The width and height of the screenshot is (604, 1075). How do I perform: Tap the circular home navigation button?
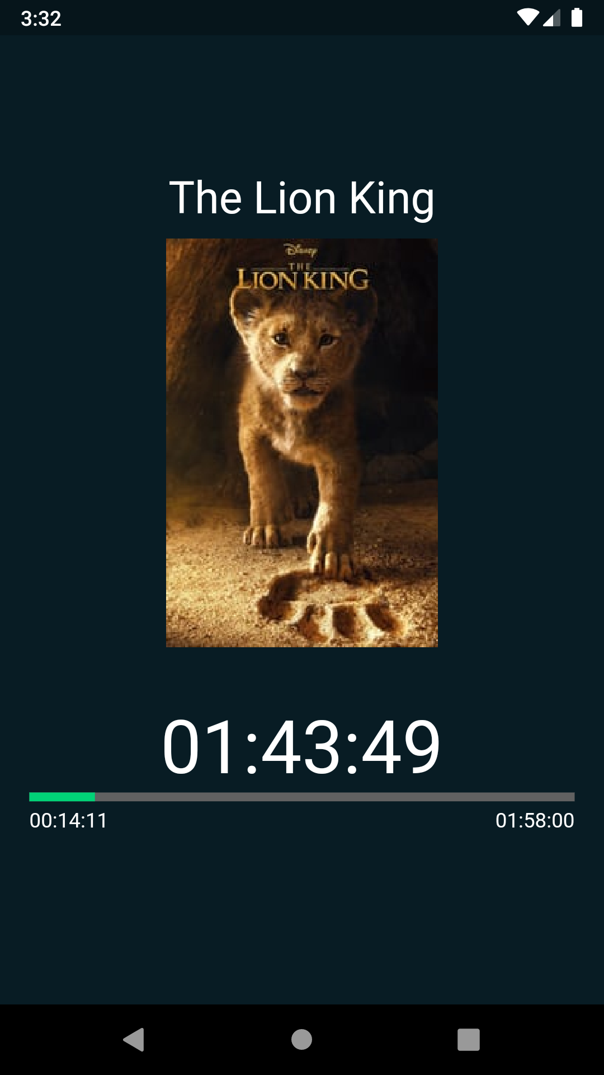pyautogui.click(x=301, y=1040)
